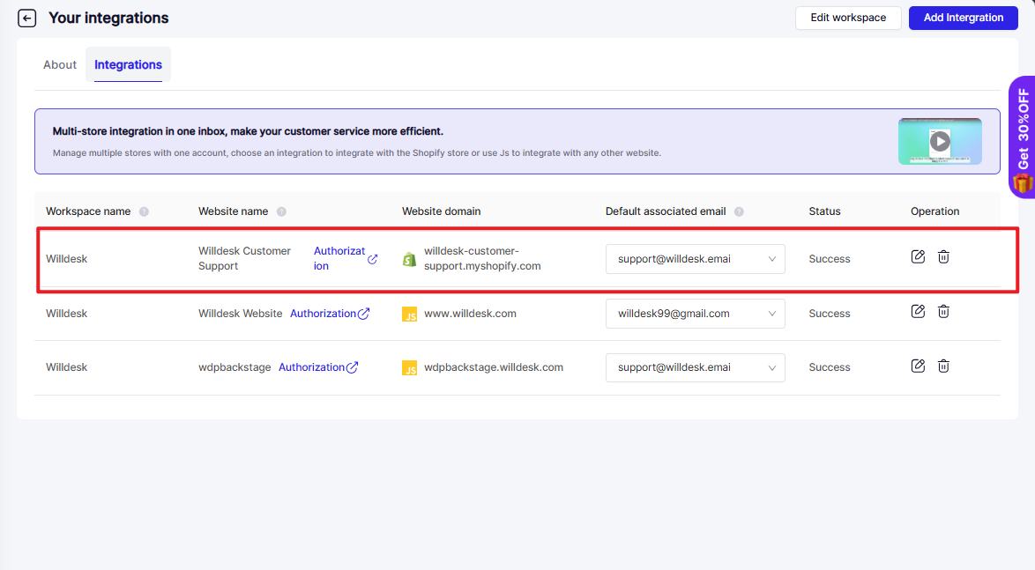Edit the Willdesk Website integration
This screenshot has width=1035, height=570.
[918, 311]
